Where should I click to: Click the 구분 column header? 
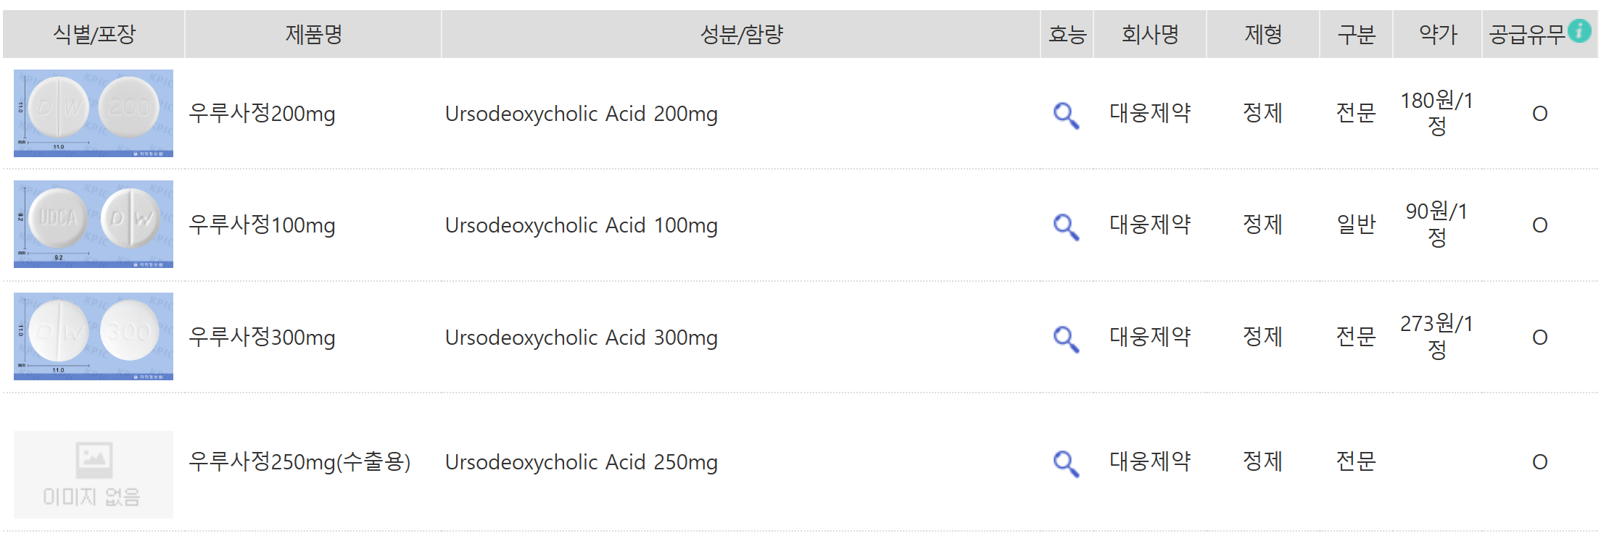[1357, 33]
